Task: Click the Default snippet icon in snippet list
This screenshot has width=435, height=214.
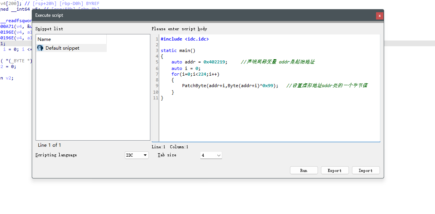Action: pyautogui.click(x=40, y=48)
